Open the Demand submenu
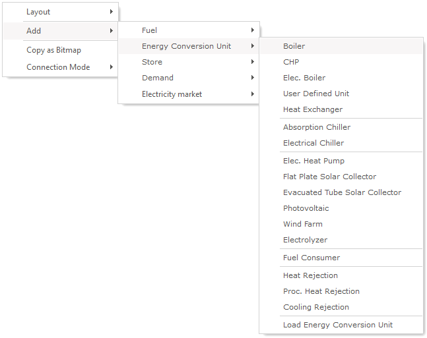The height and width of the screenshot is (338, 427). [189, 78]
